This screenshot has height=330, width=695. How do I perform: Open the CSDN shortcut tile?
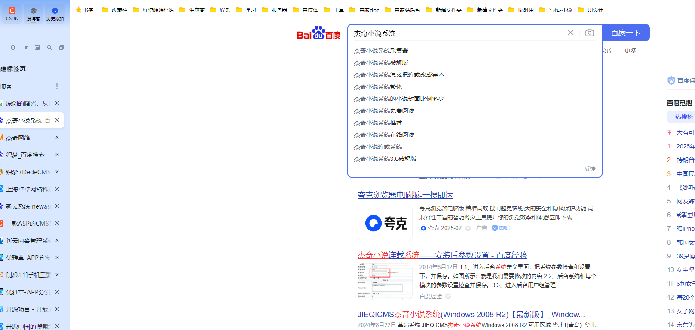pyautogui.click(x=12, y=13)
